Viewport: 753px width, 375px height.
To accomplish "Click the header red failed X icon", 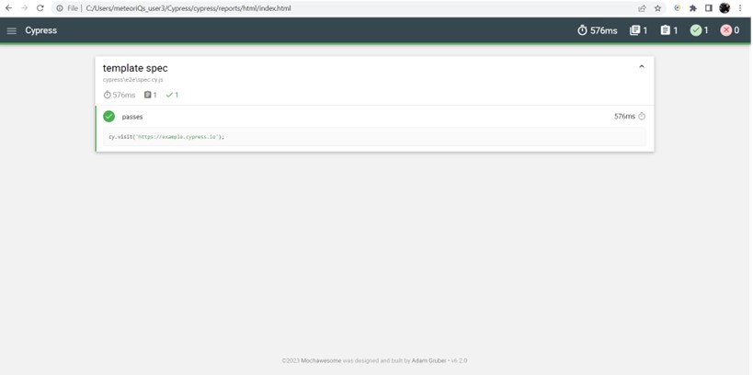I will coord(726,30).
